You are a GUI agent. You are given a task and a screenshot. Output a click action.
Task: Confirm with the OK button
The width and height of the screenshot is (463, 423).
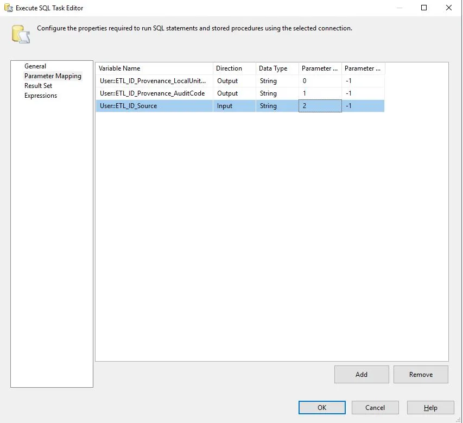(322, 408)
